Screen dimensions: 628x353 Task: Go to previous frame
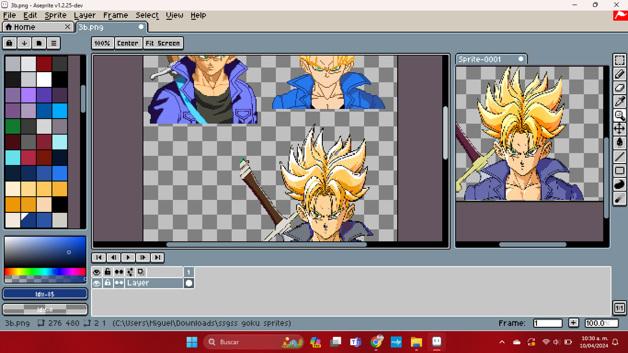pyautogui.click(x=113, y=257)
